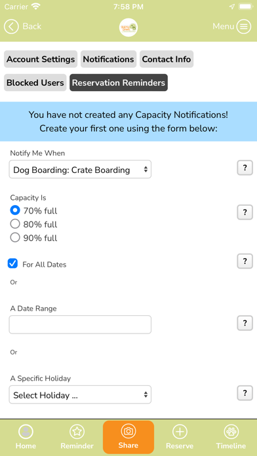257x456 pixels.
Task: Select 90% full capacity option
Action: (15, 238)
